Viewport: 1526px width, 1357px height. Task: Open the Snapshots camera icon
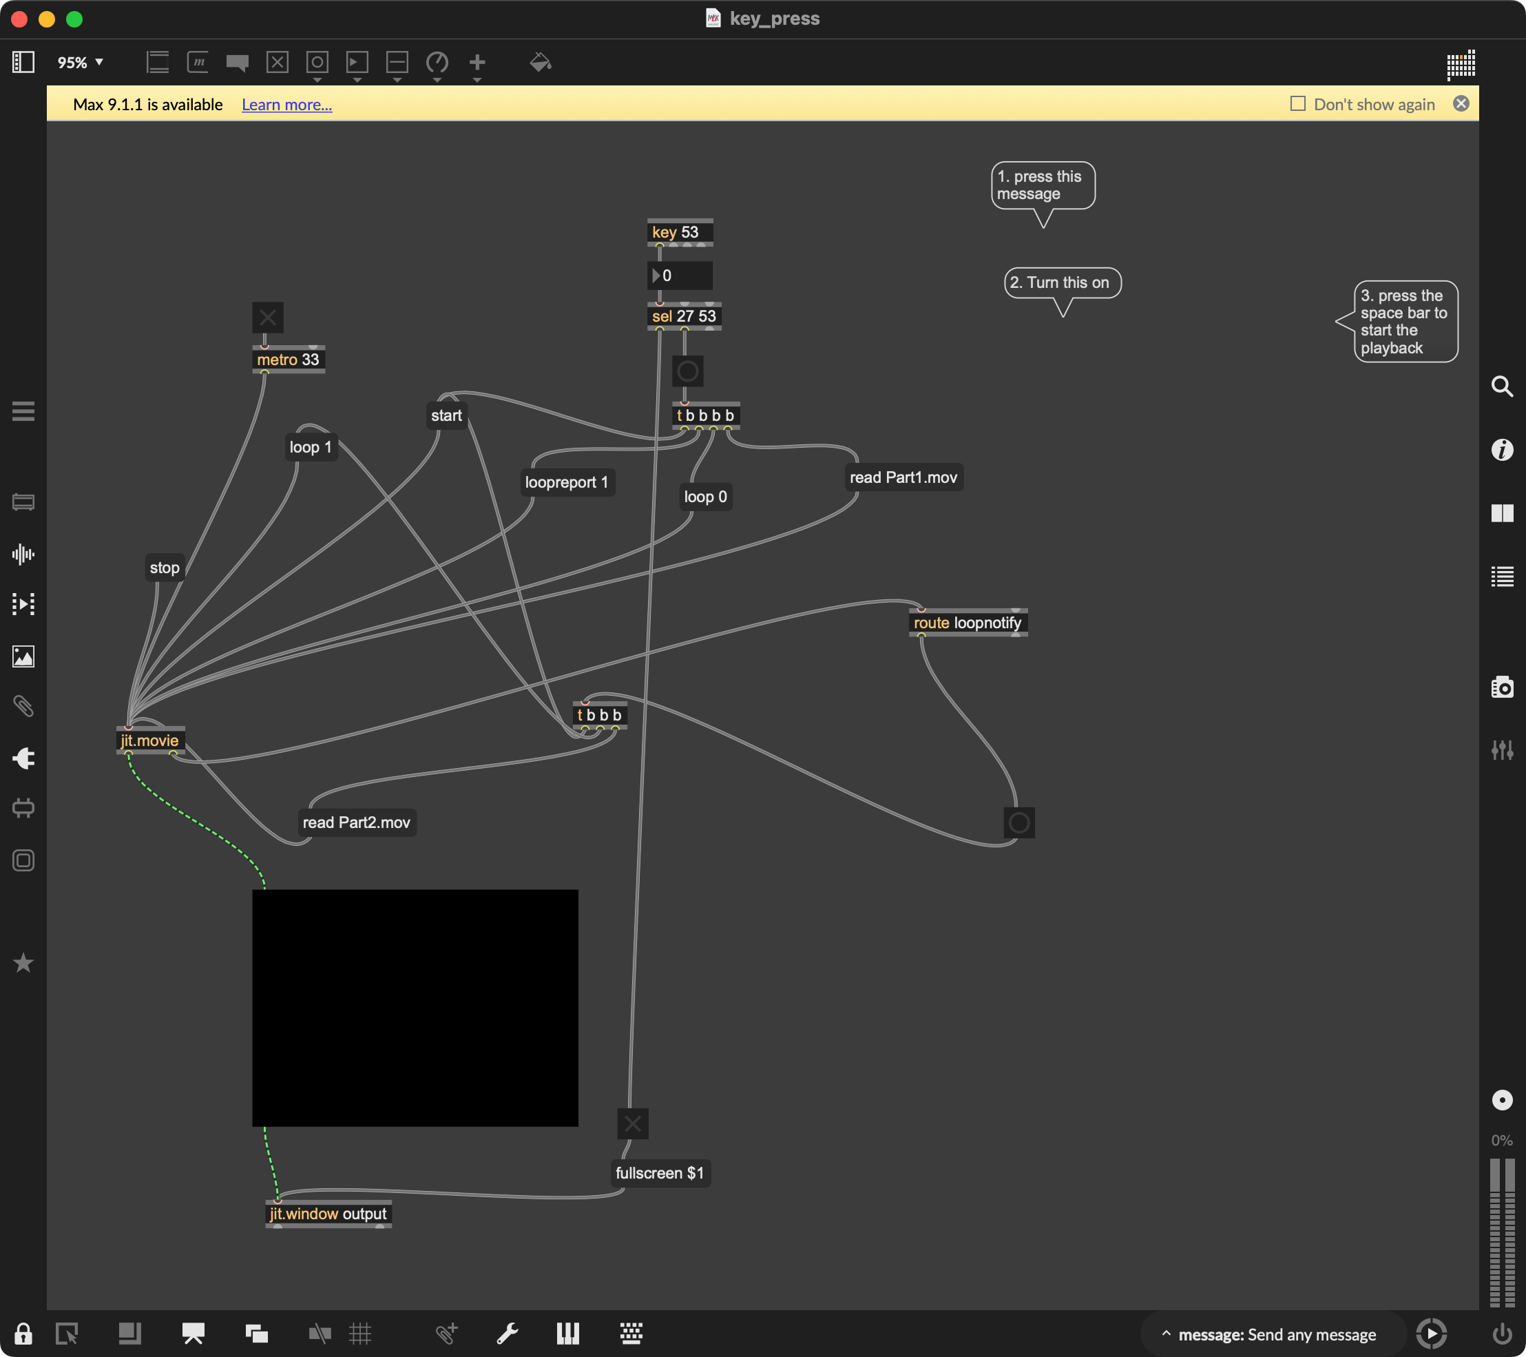(x=1501, y=687)
